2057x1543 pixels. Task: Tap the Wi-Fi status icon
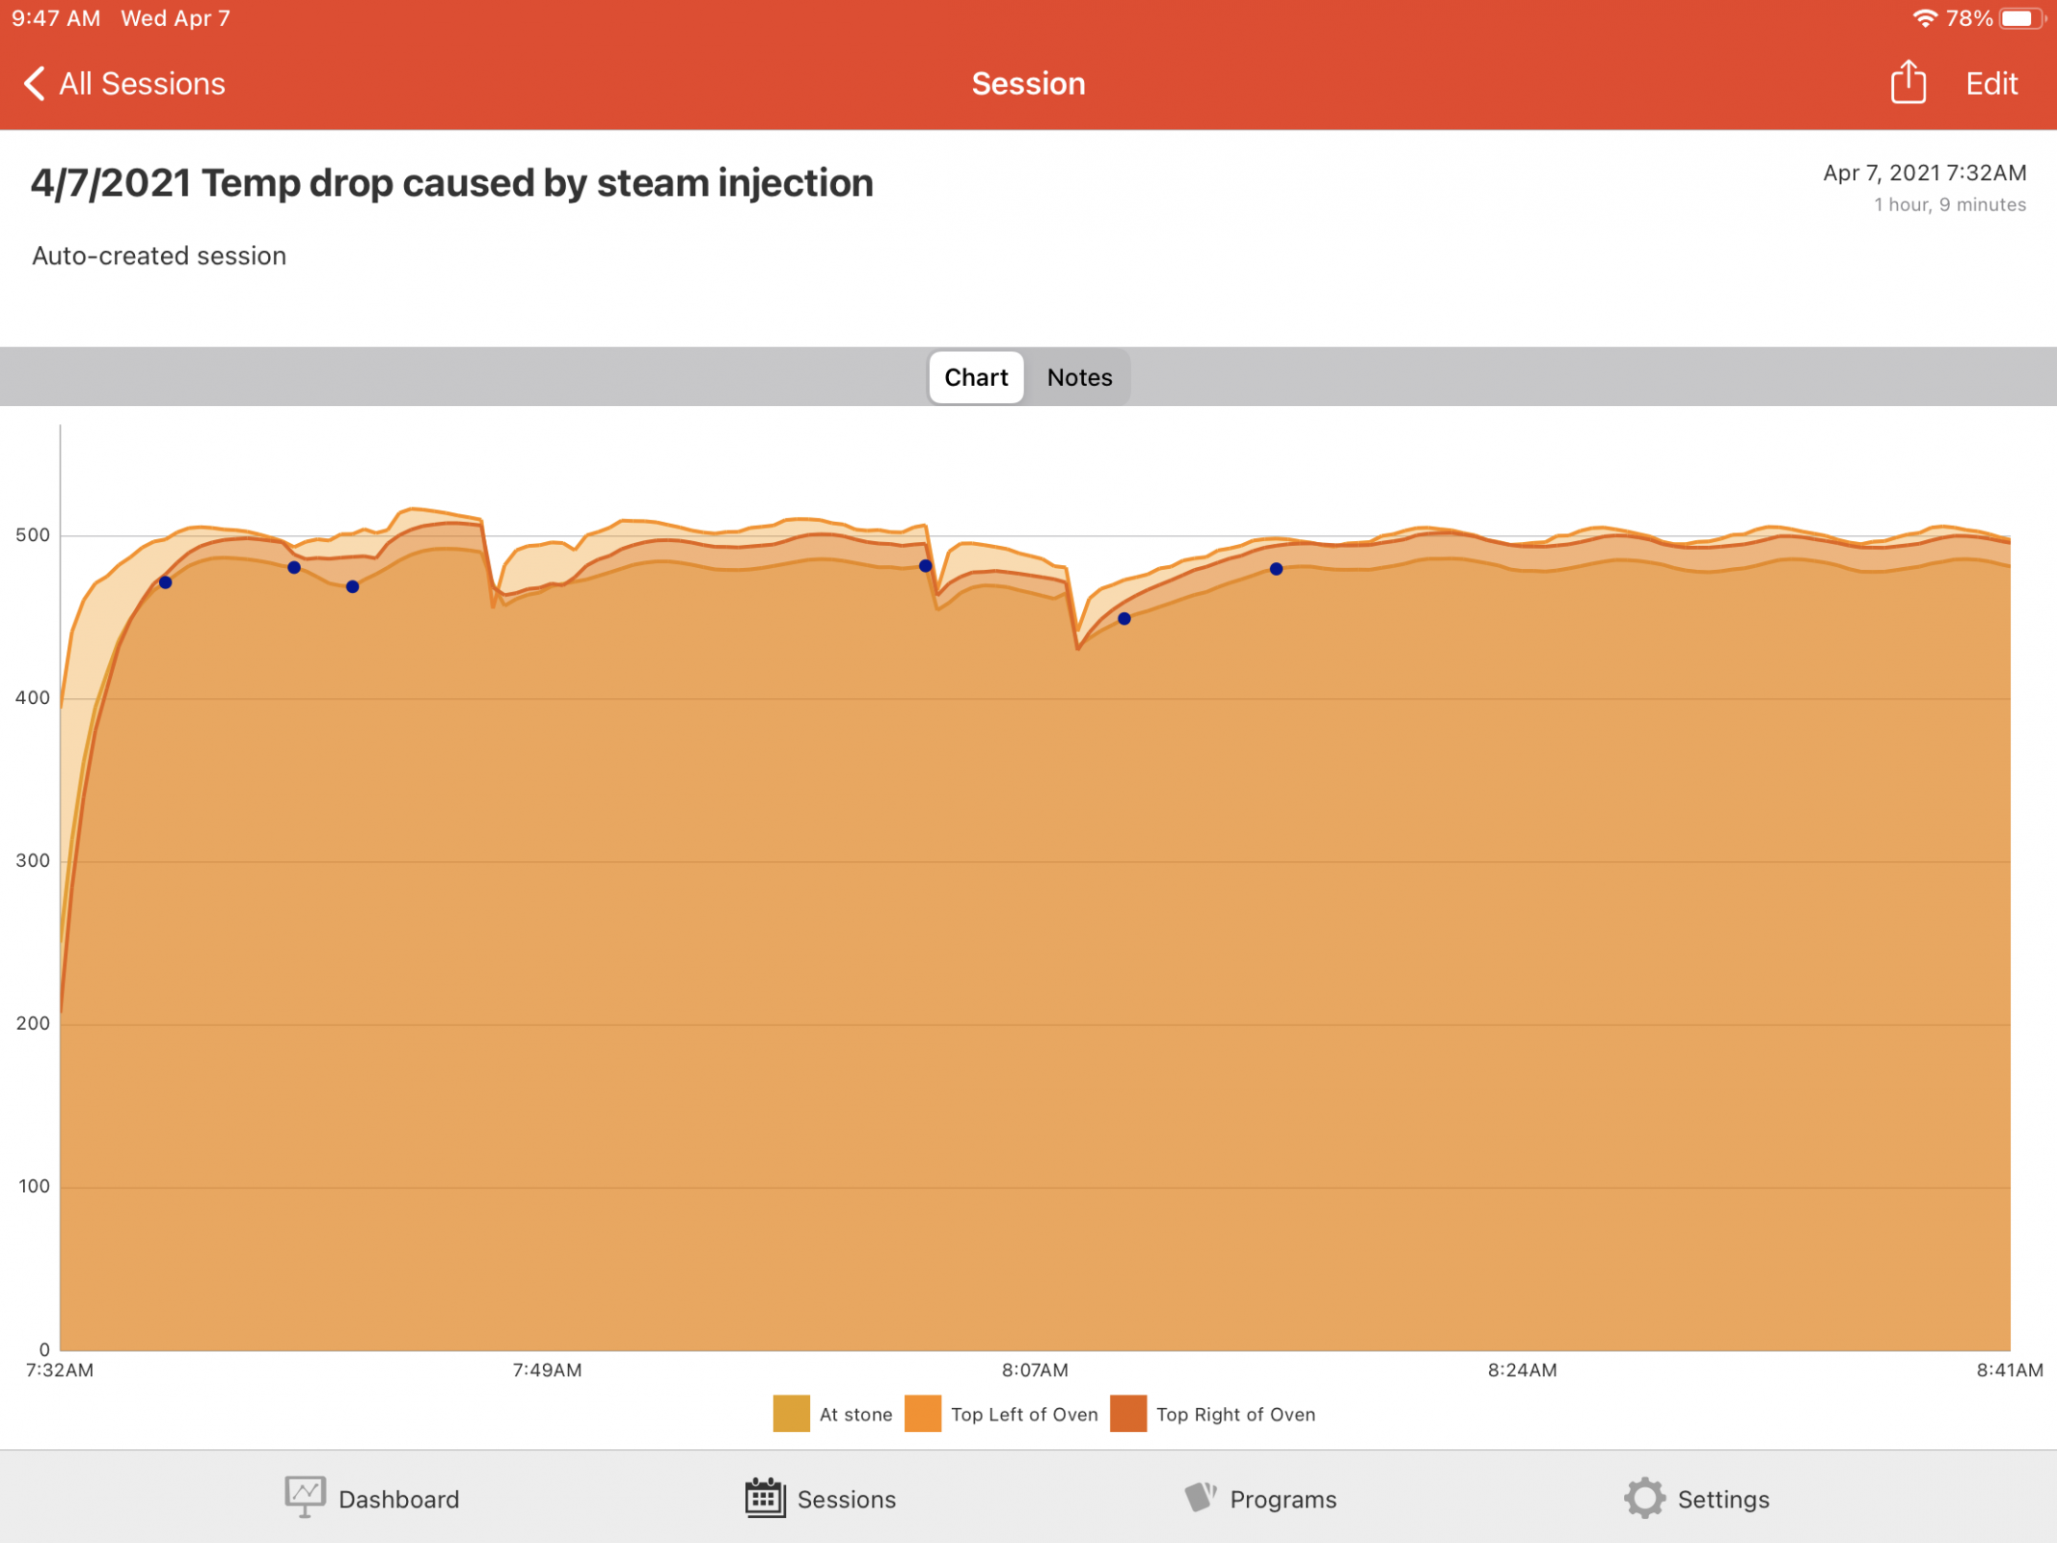tap(1924, 18)
